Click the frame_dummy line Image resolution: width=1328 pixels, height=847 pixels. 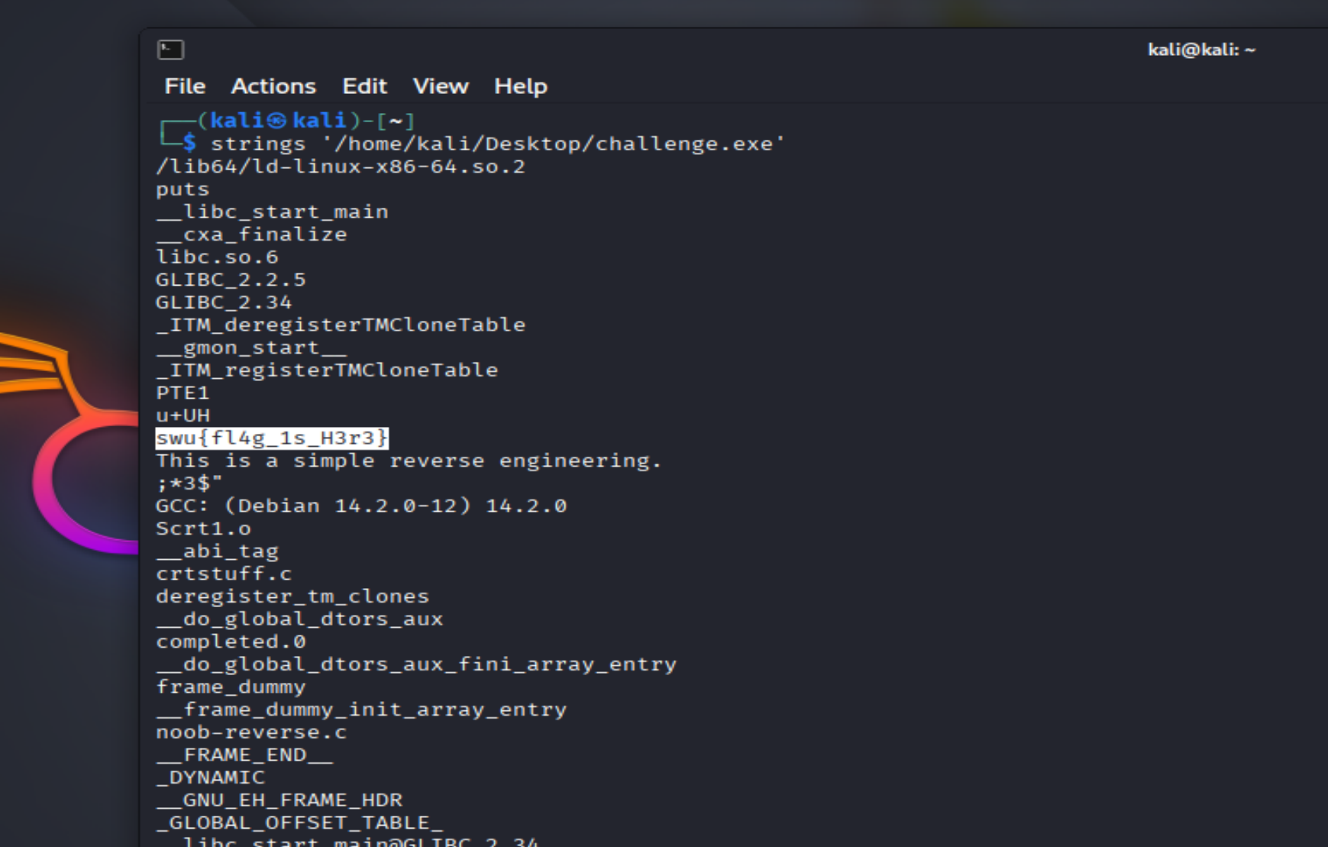[x=231, y=687]
